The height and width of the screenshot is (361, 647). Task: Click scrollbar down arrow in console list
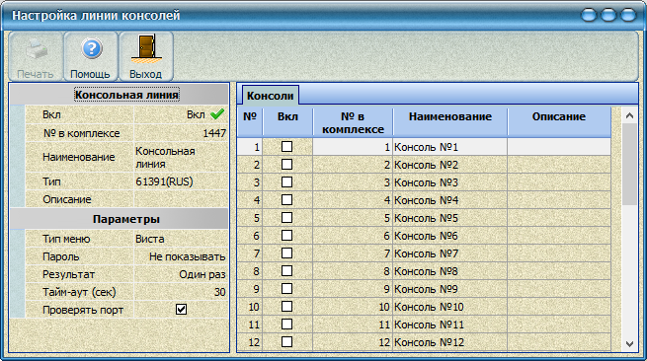629,343
